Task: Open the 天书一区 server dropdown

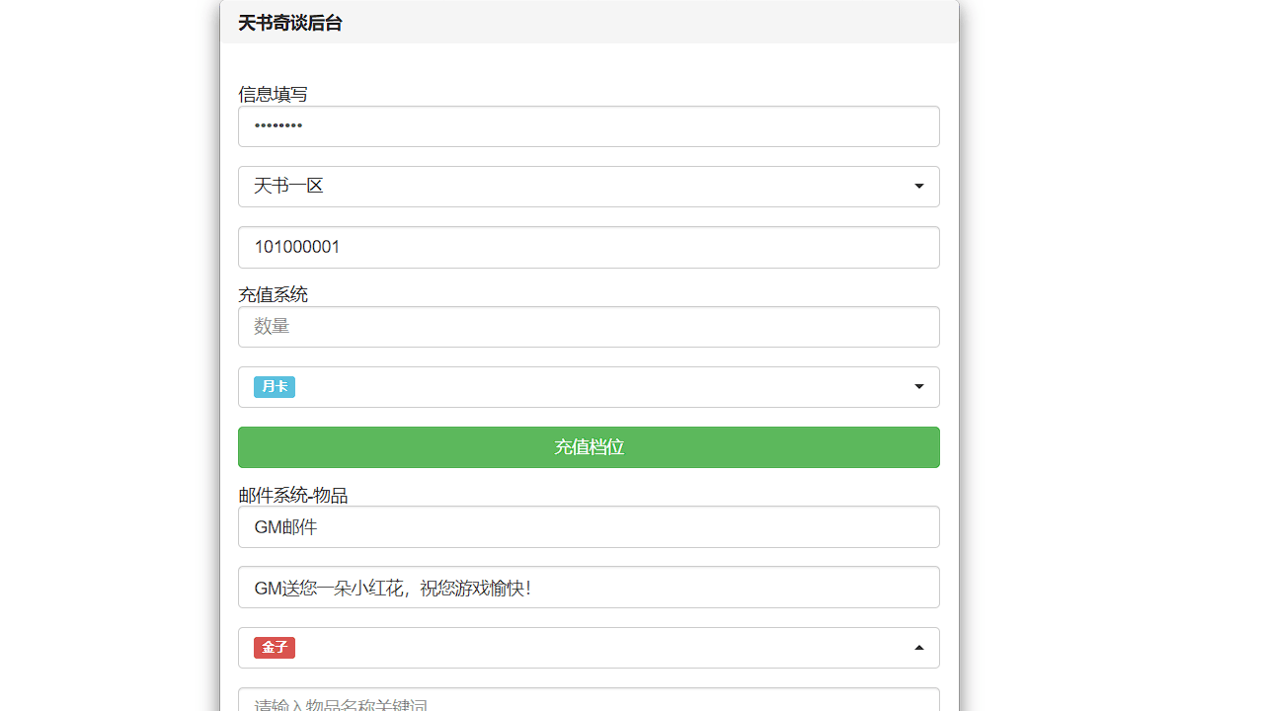Action: pos(588,187)
